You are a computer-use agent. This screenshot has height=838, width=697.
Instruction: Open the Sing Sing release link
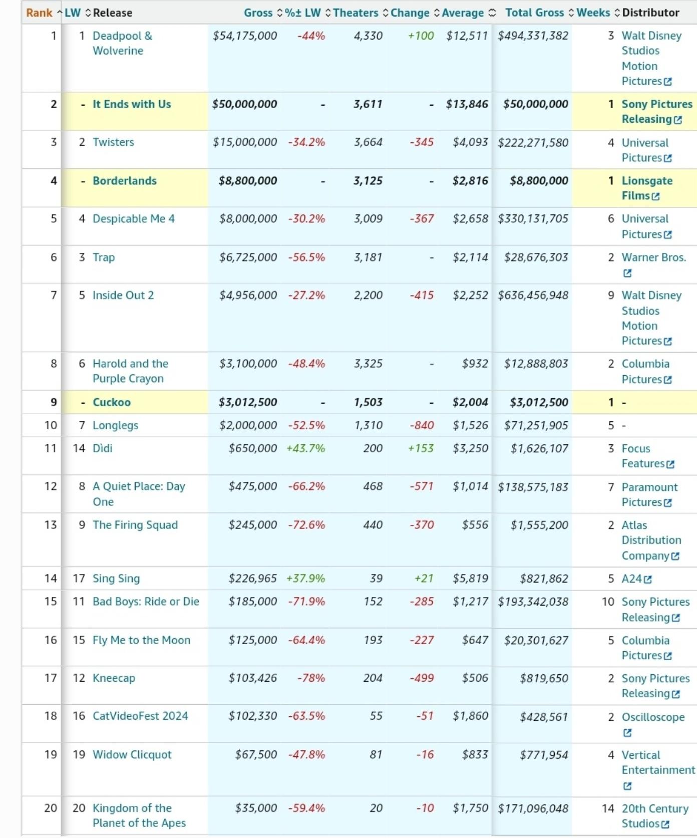point(116,579)
